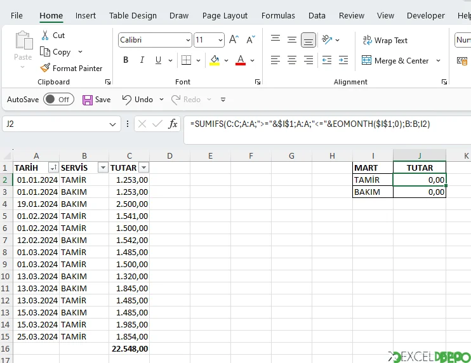Click cell with 19.01.2024

[36, 204]
